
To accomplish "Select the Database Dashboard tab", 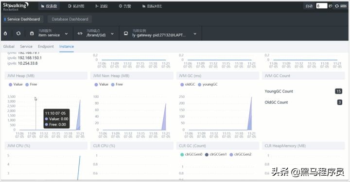I will (x=70, y=19).
